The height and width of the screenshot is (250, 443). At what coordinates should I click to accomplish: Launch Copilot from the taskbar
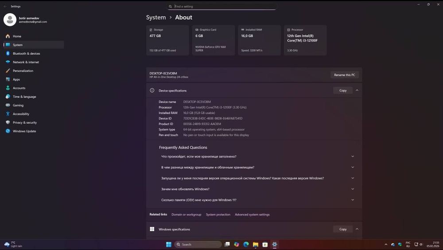[237, 244]
